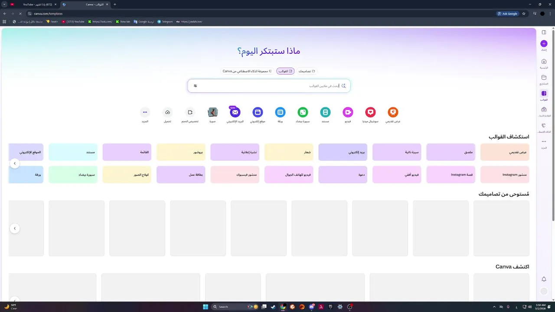Viewport: 555px width, 312px height.
Task: Click the Ask Google button
Action: [508, 13]
